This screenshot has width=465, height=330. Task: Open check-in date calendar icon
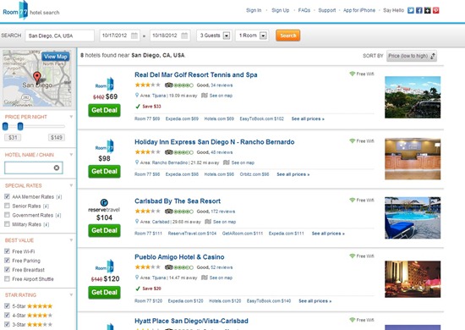click(x=134, y=36)
